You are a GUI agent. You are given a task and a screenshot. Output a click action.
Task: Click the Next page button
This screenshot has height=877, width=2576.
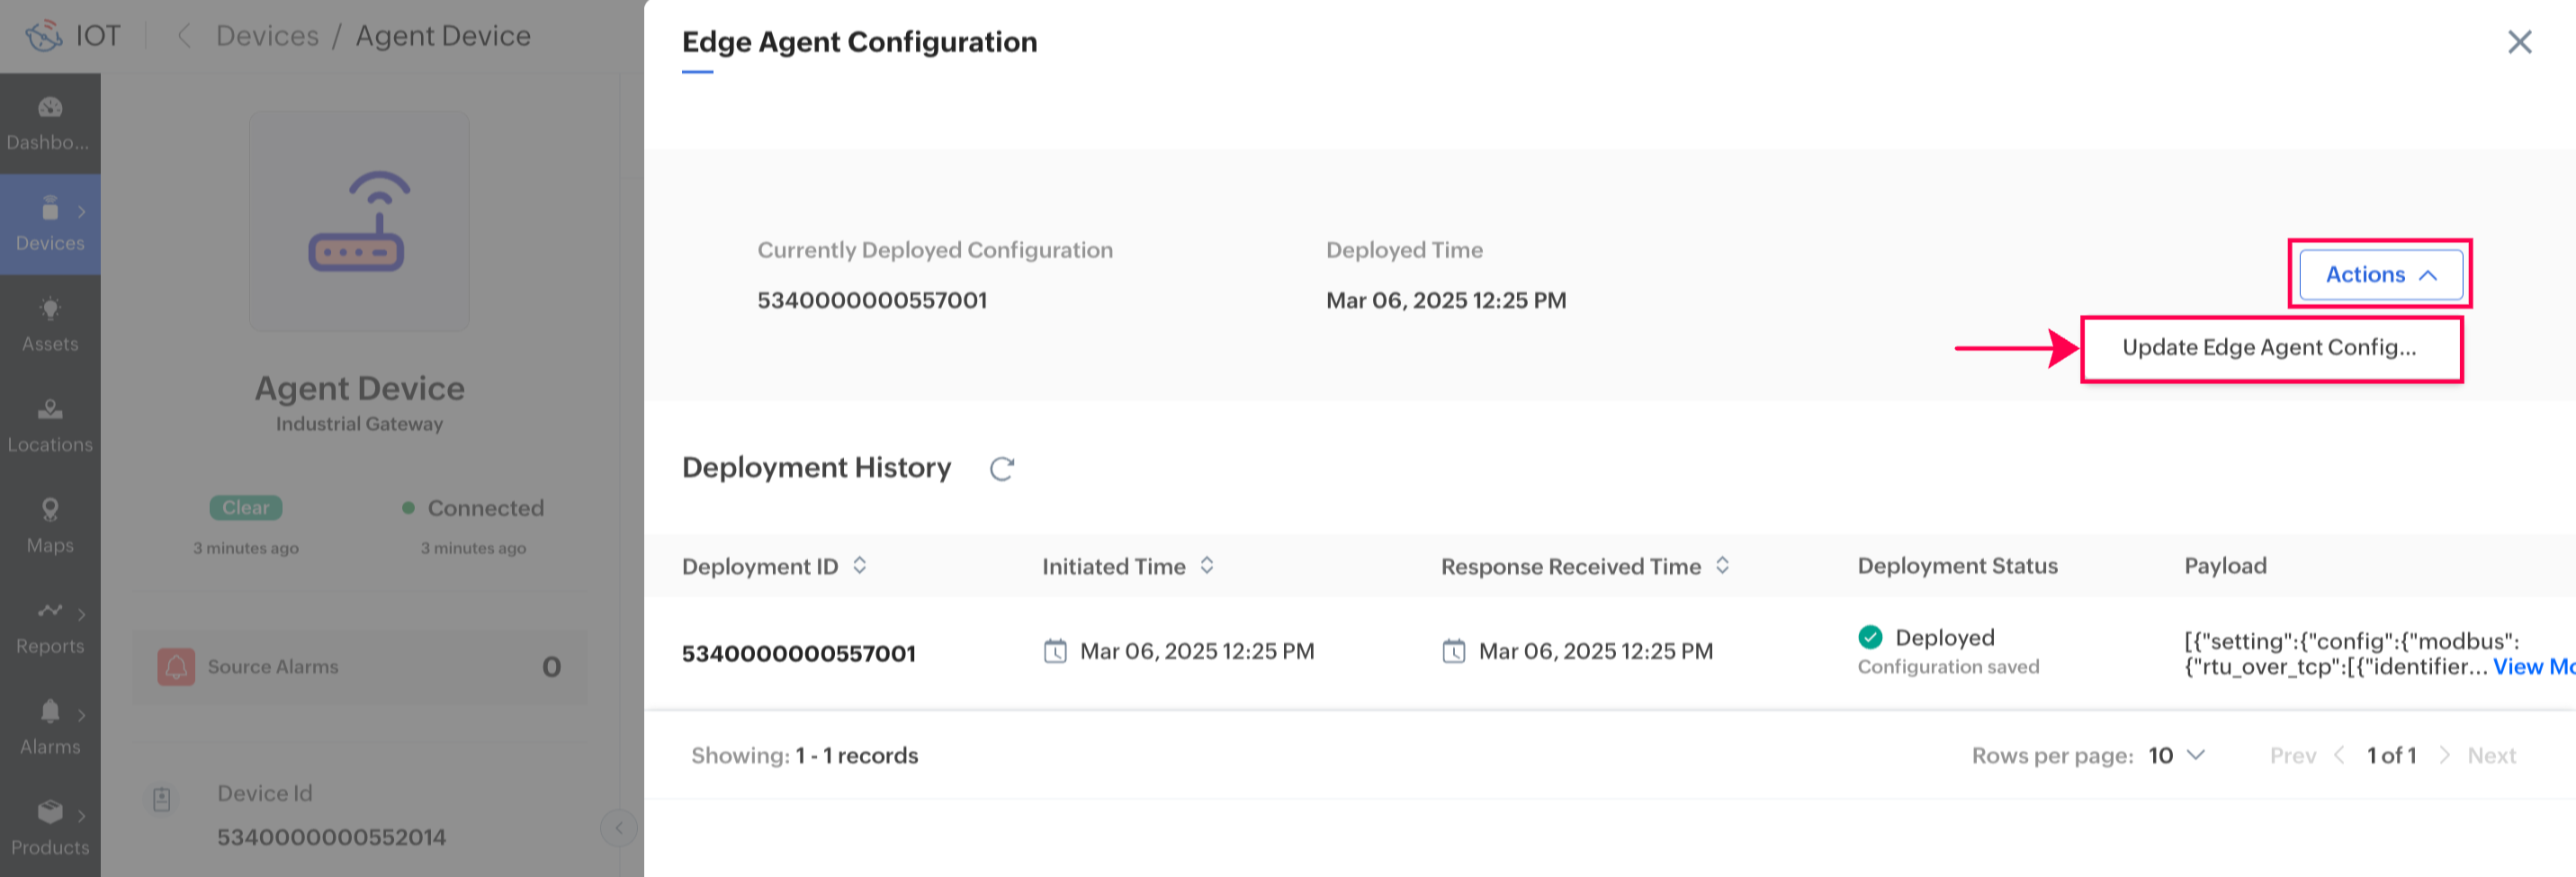(2490, 755)
